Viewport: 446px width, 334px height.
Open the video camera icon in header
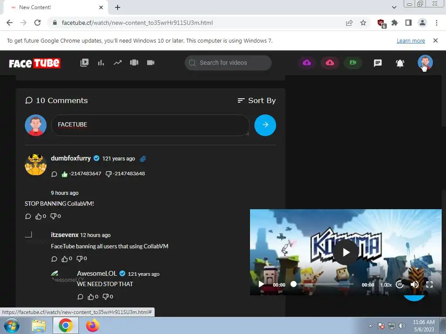[x=150, y=63]
